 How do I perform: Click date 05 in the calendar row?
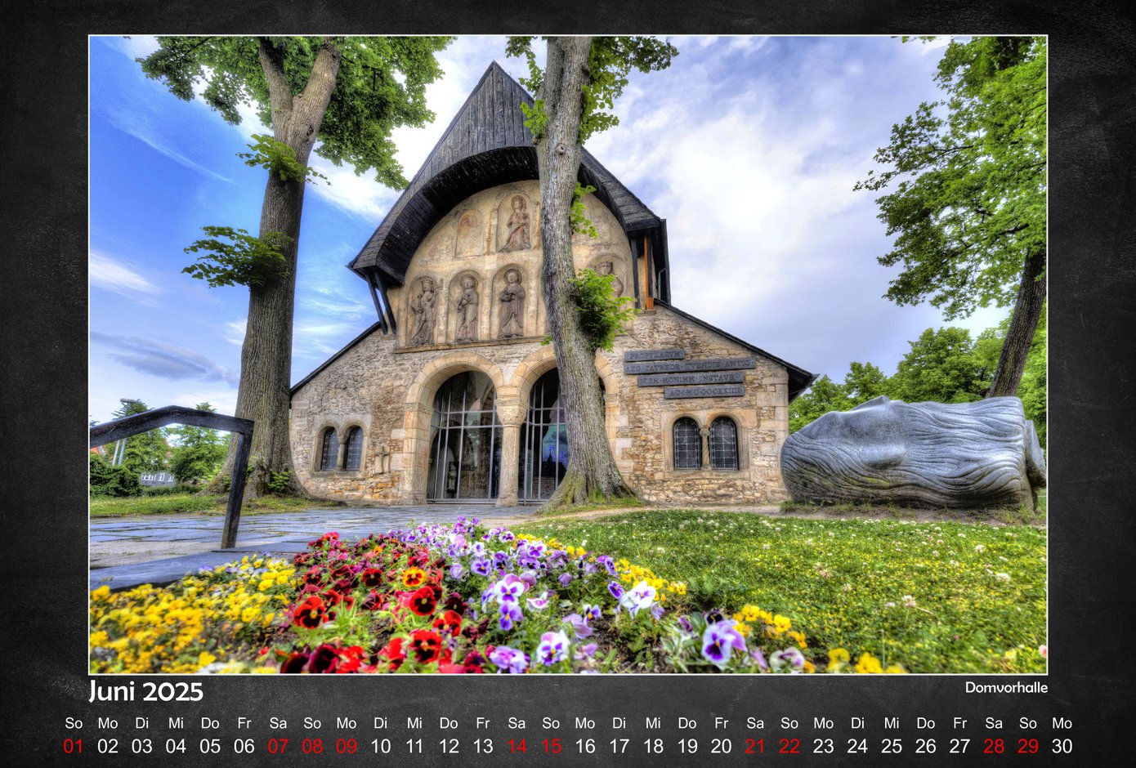coord(210,746)
